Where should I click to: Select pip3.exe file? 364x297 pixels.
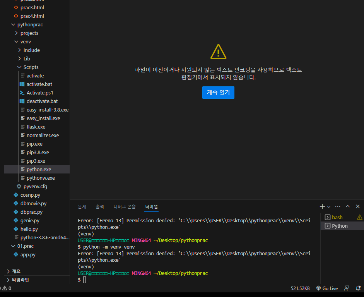36,161
